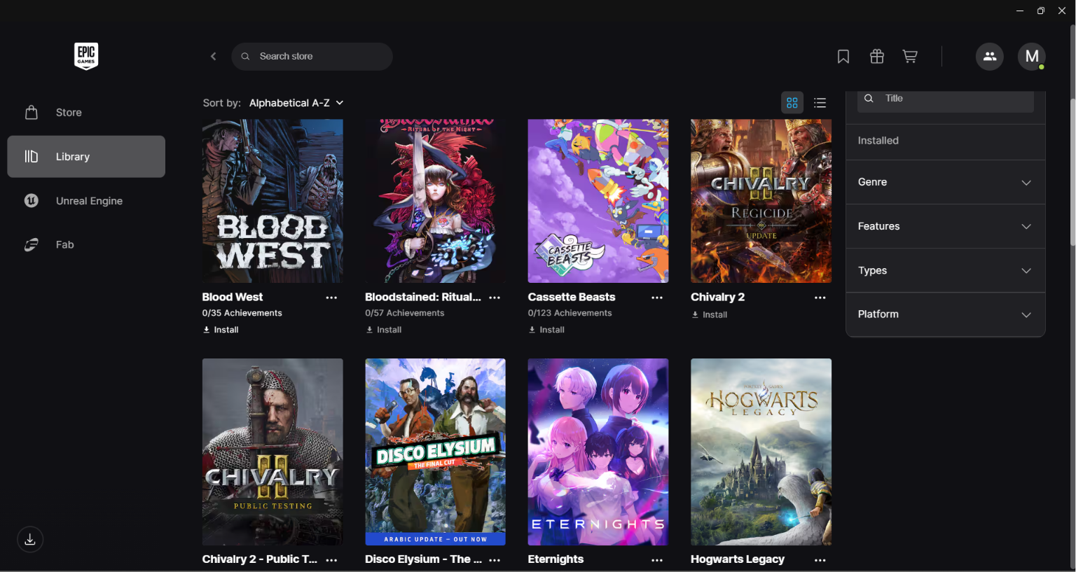Click the Search store field

pyautogui.click(x=312, y=57)
